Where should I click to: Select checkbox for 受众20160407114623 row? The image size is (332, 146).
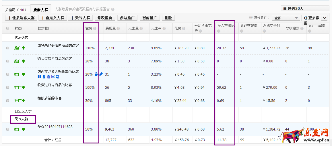click(x=8, y=129)
